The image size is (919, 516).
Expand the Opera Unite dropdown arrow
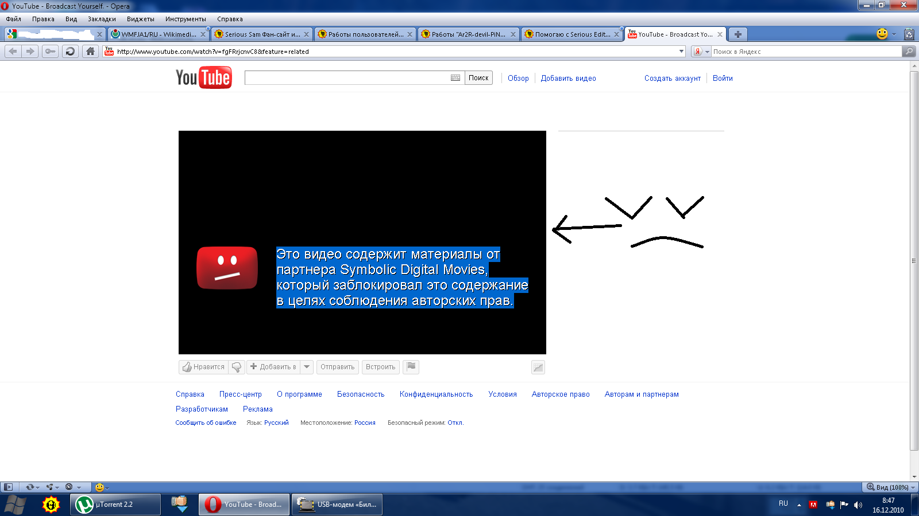click(x=57, y=488)
